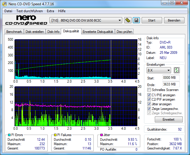Click the Nero disc icon in title bar
This screenshot has width=190, height=155.
coord(5,4)
